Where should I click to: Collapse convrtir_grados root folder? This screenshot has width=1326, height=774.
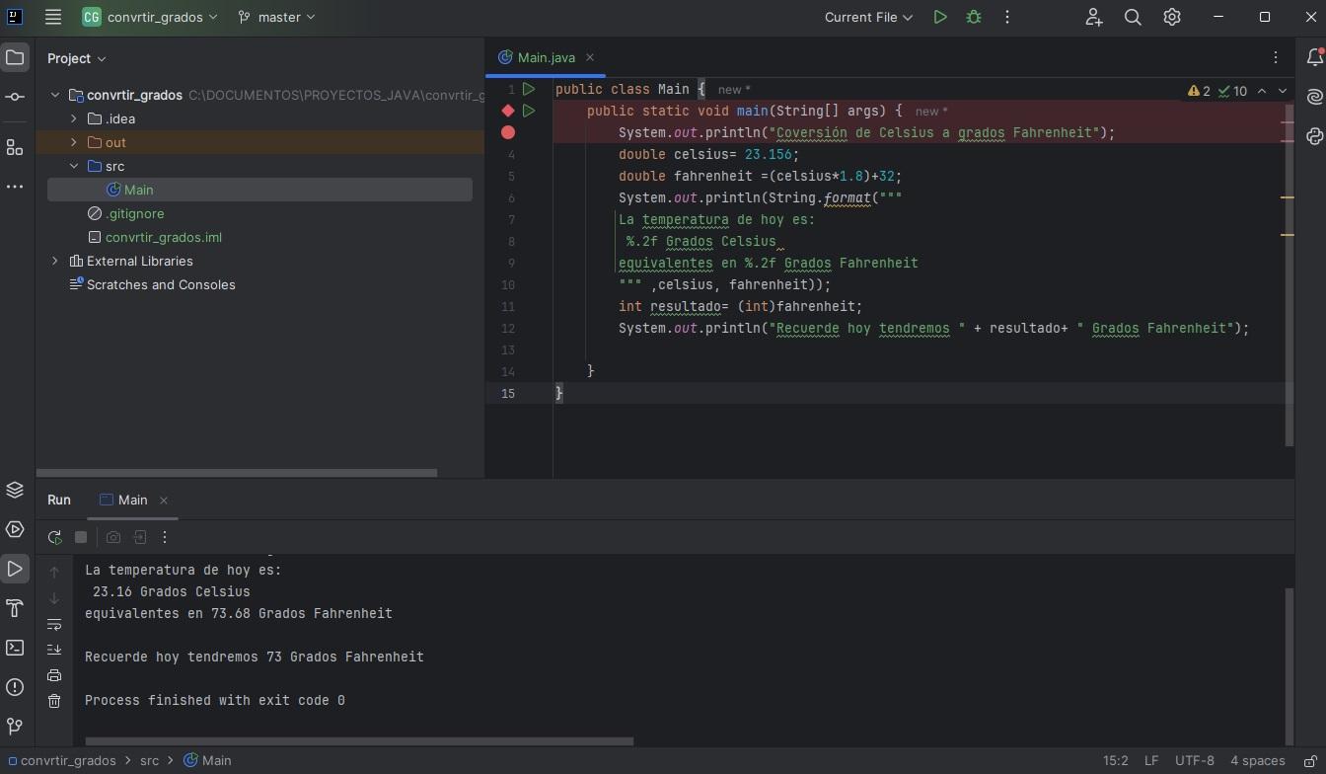(x=55, y=95)
